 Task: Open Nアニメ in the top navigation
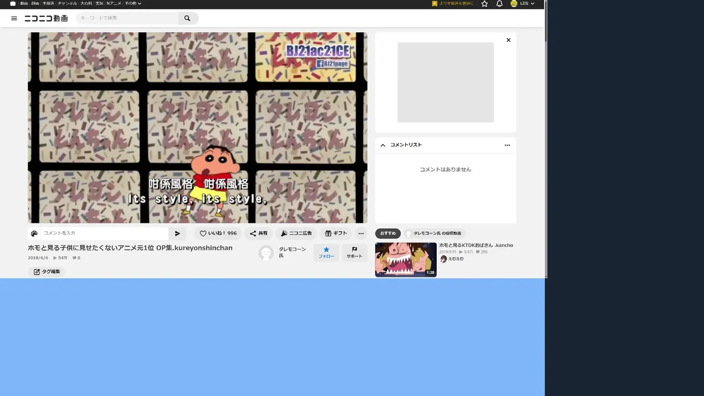(114, 3)
